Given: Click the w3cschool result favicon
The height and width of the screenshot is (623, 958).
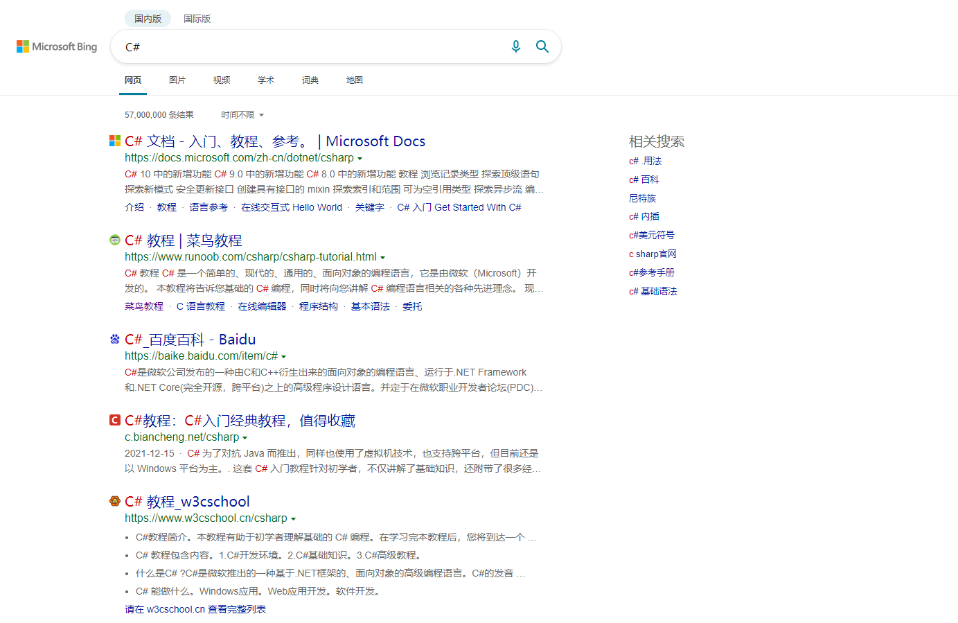Looking at the screenshot, I should point(115,501).
